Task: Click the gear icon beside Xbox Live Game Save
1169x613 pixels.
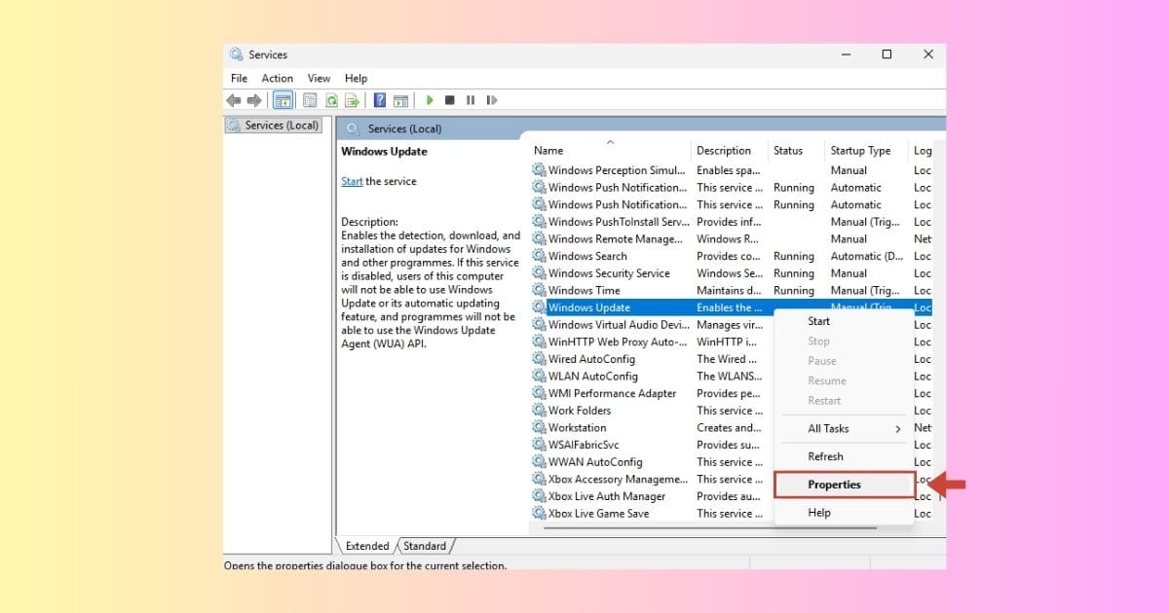Action: (x=539, y=513)
